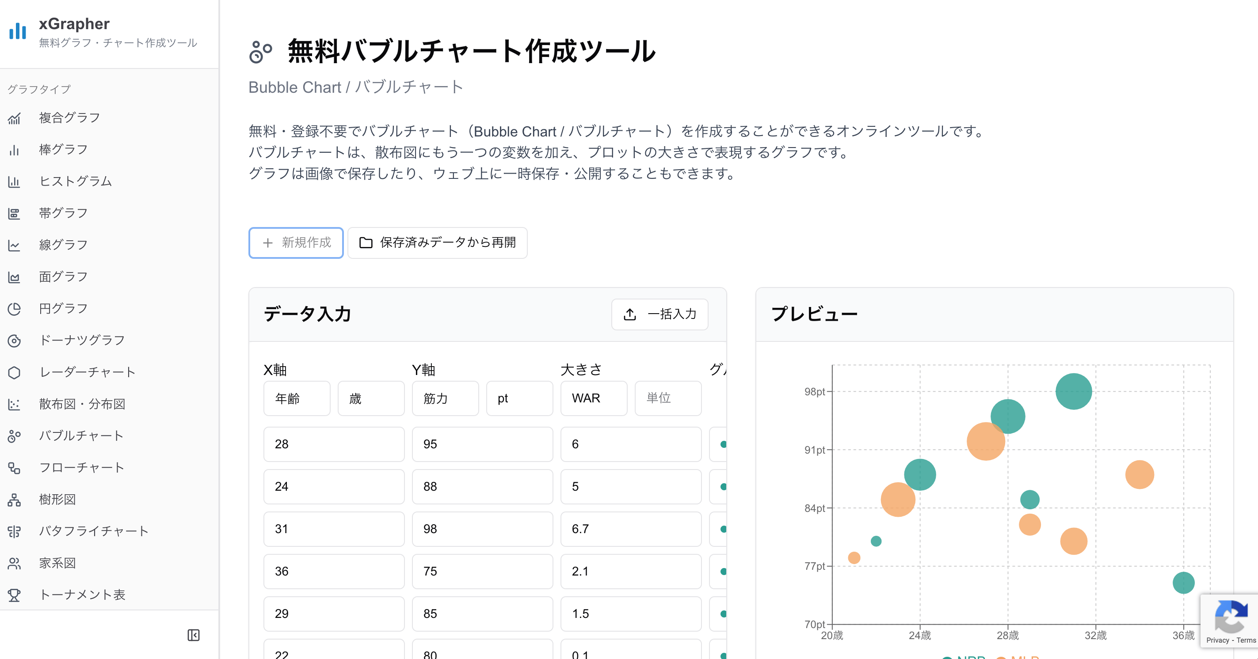The width and height of the screenshot is (1258, 659).
Task: Open the トーナメント表 tool
Action: pyautogui.click(x=82, y=595)
